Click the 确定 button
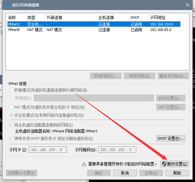Viewport: 195px width, 182px height. pos(99,173)
